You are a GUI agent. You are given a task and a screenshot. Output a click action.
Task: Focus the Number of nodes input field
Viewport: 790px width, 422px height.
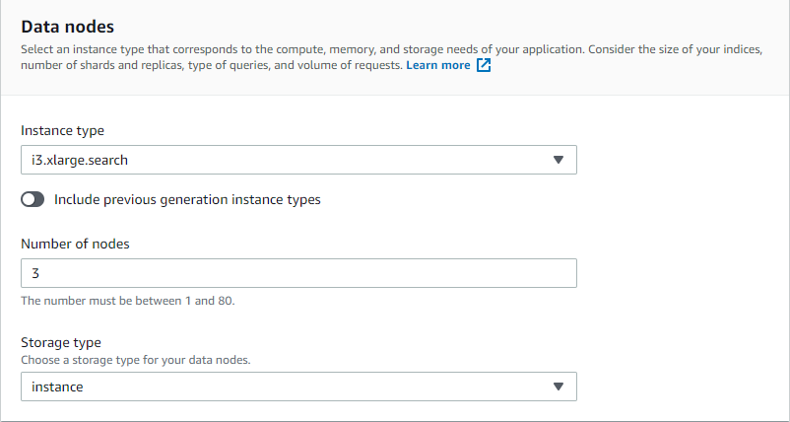pos(298,273)
